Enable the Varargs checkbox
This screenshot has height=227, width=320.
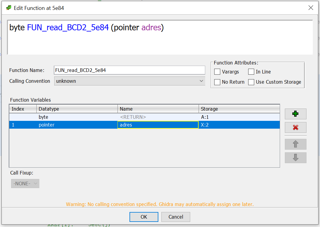(217, 72)
